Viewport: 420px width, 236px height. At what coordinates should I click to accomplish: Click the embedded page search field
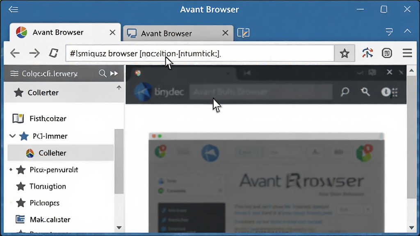(260, 92)
